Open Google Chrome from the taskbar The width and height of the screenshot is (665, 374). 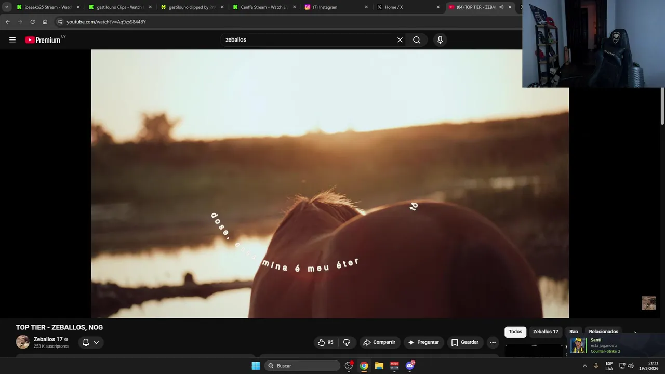pyautogui.click(x=364, y=366)
